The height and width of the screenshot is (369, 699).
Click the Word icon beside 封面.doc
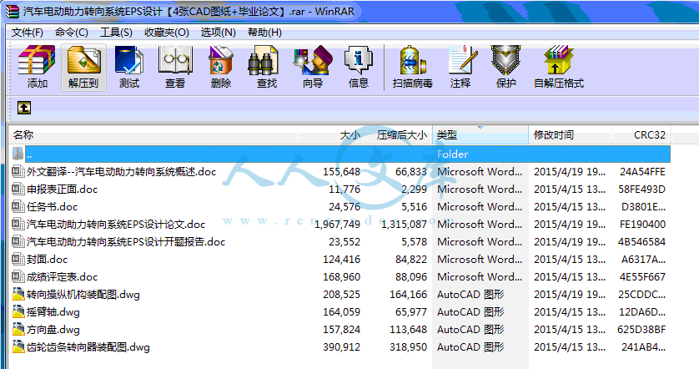18,260
